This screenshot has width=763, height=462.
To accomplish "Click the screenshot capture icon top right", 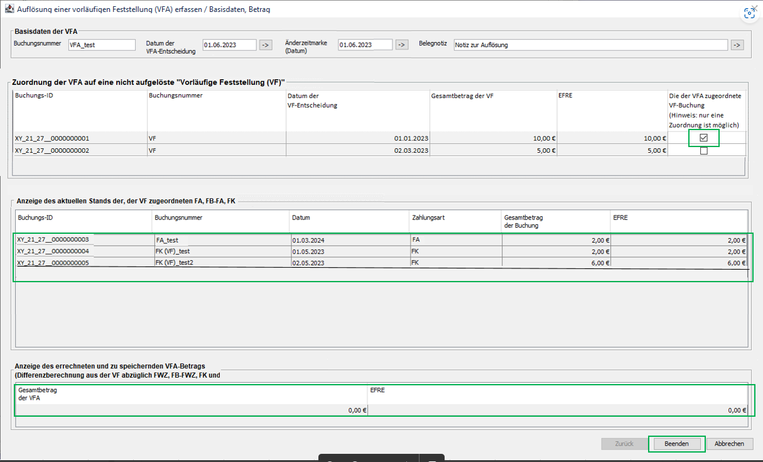I will (749, 12).
